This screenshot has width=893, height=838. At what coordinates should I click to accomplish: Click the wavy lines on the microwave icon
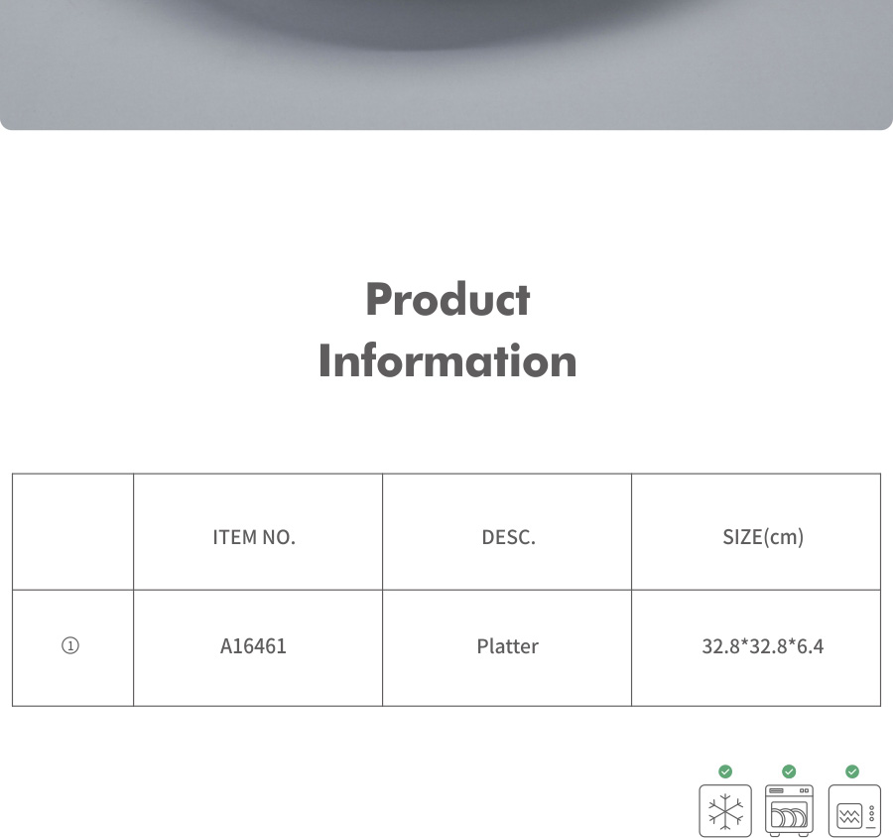pyautogui.click(x=849, y=818)
